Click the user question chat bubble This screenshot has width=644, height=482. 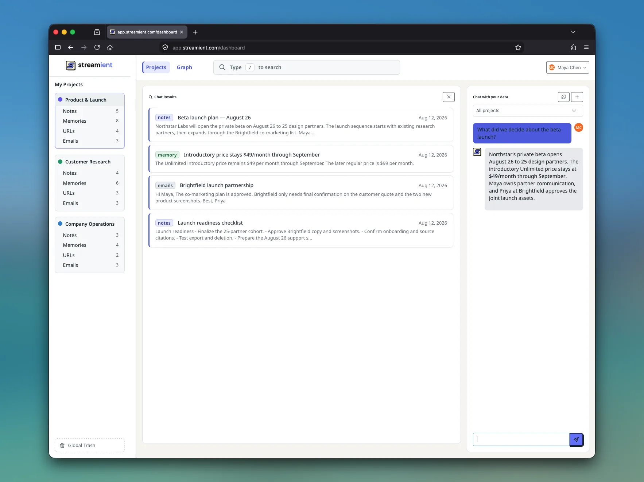point(522,133)
